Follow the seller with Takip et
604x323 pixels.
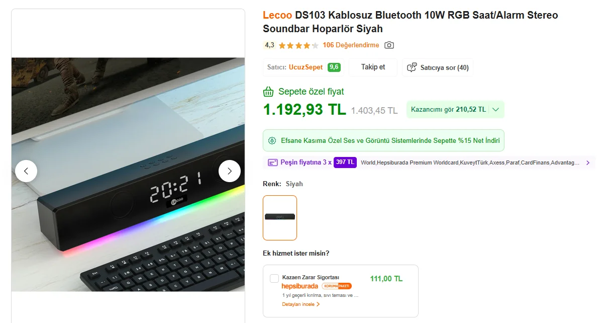(373, 67)
